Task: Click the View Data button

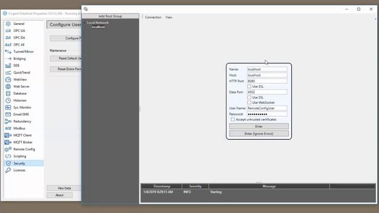Action: 64,188
